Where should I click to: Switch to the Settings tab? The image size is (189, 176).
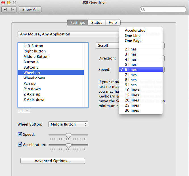coord(78,22)
